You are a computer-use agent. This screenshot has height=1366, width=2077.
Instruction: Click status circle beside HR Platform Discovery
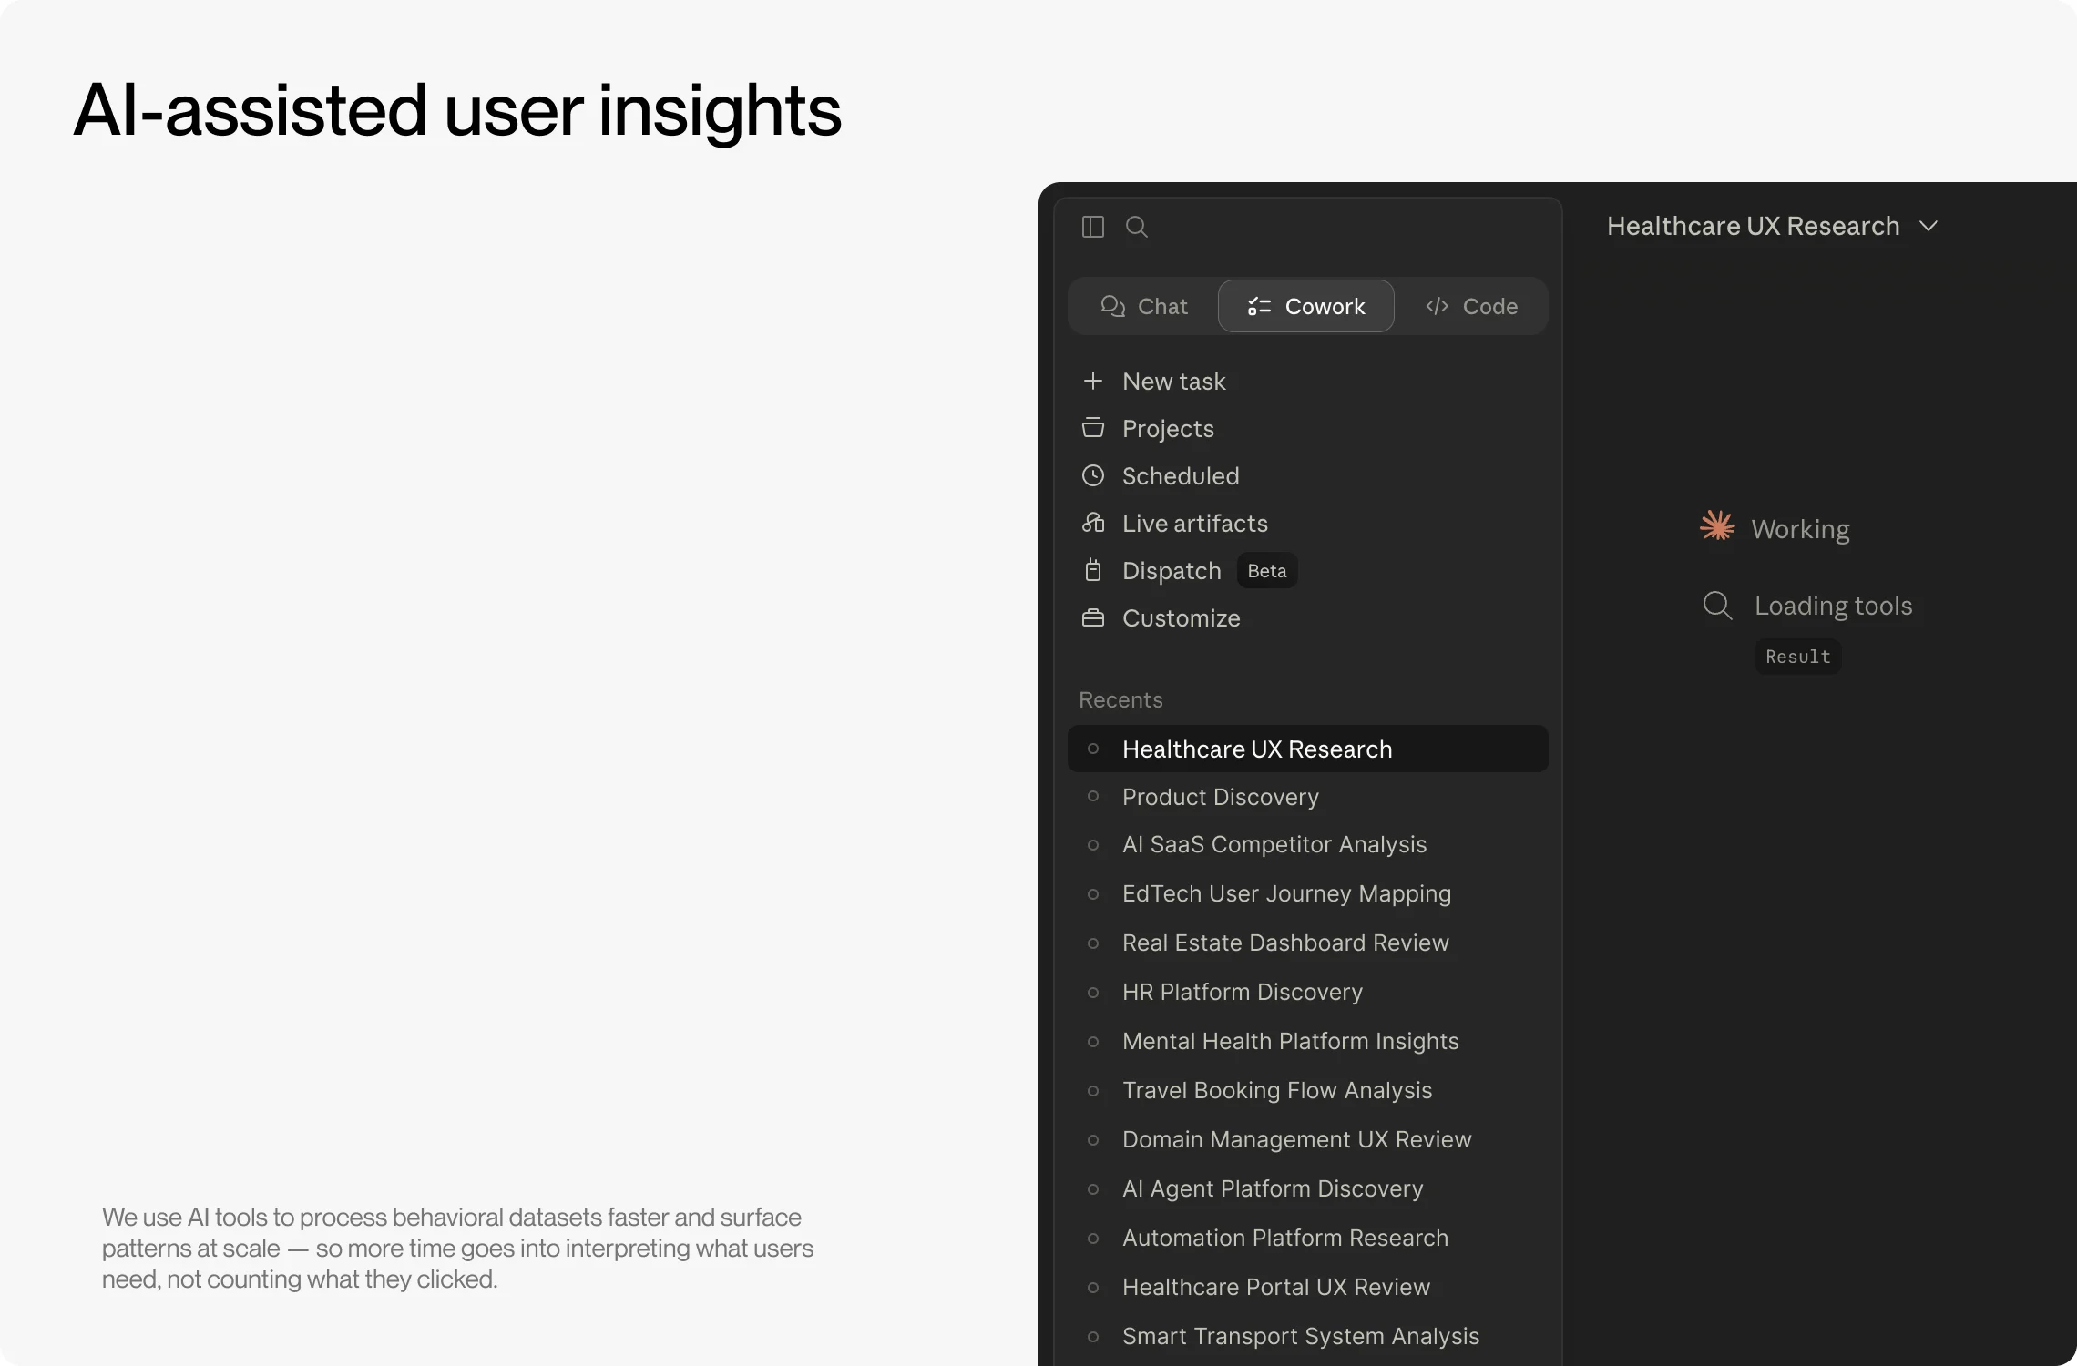[x=1093, y=993]
